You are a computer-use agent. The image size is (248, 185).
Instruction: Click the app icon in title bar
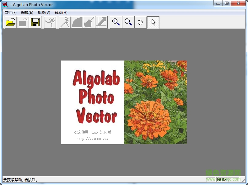point(5,4)
